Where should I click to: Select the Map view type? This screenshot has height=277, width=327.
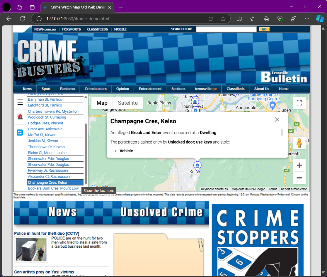tap(102, 103)
